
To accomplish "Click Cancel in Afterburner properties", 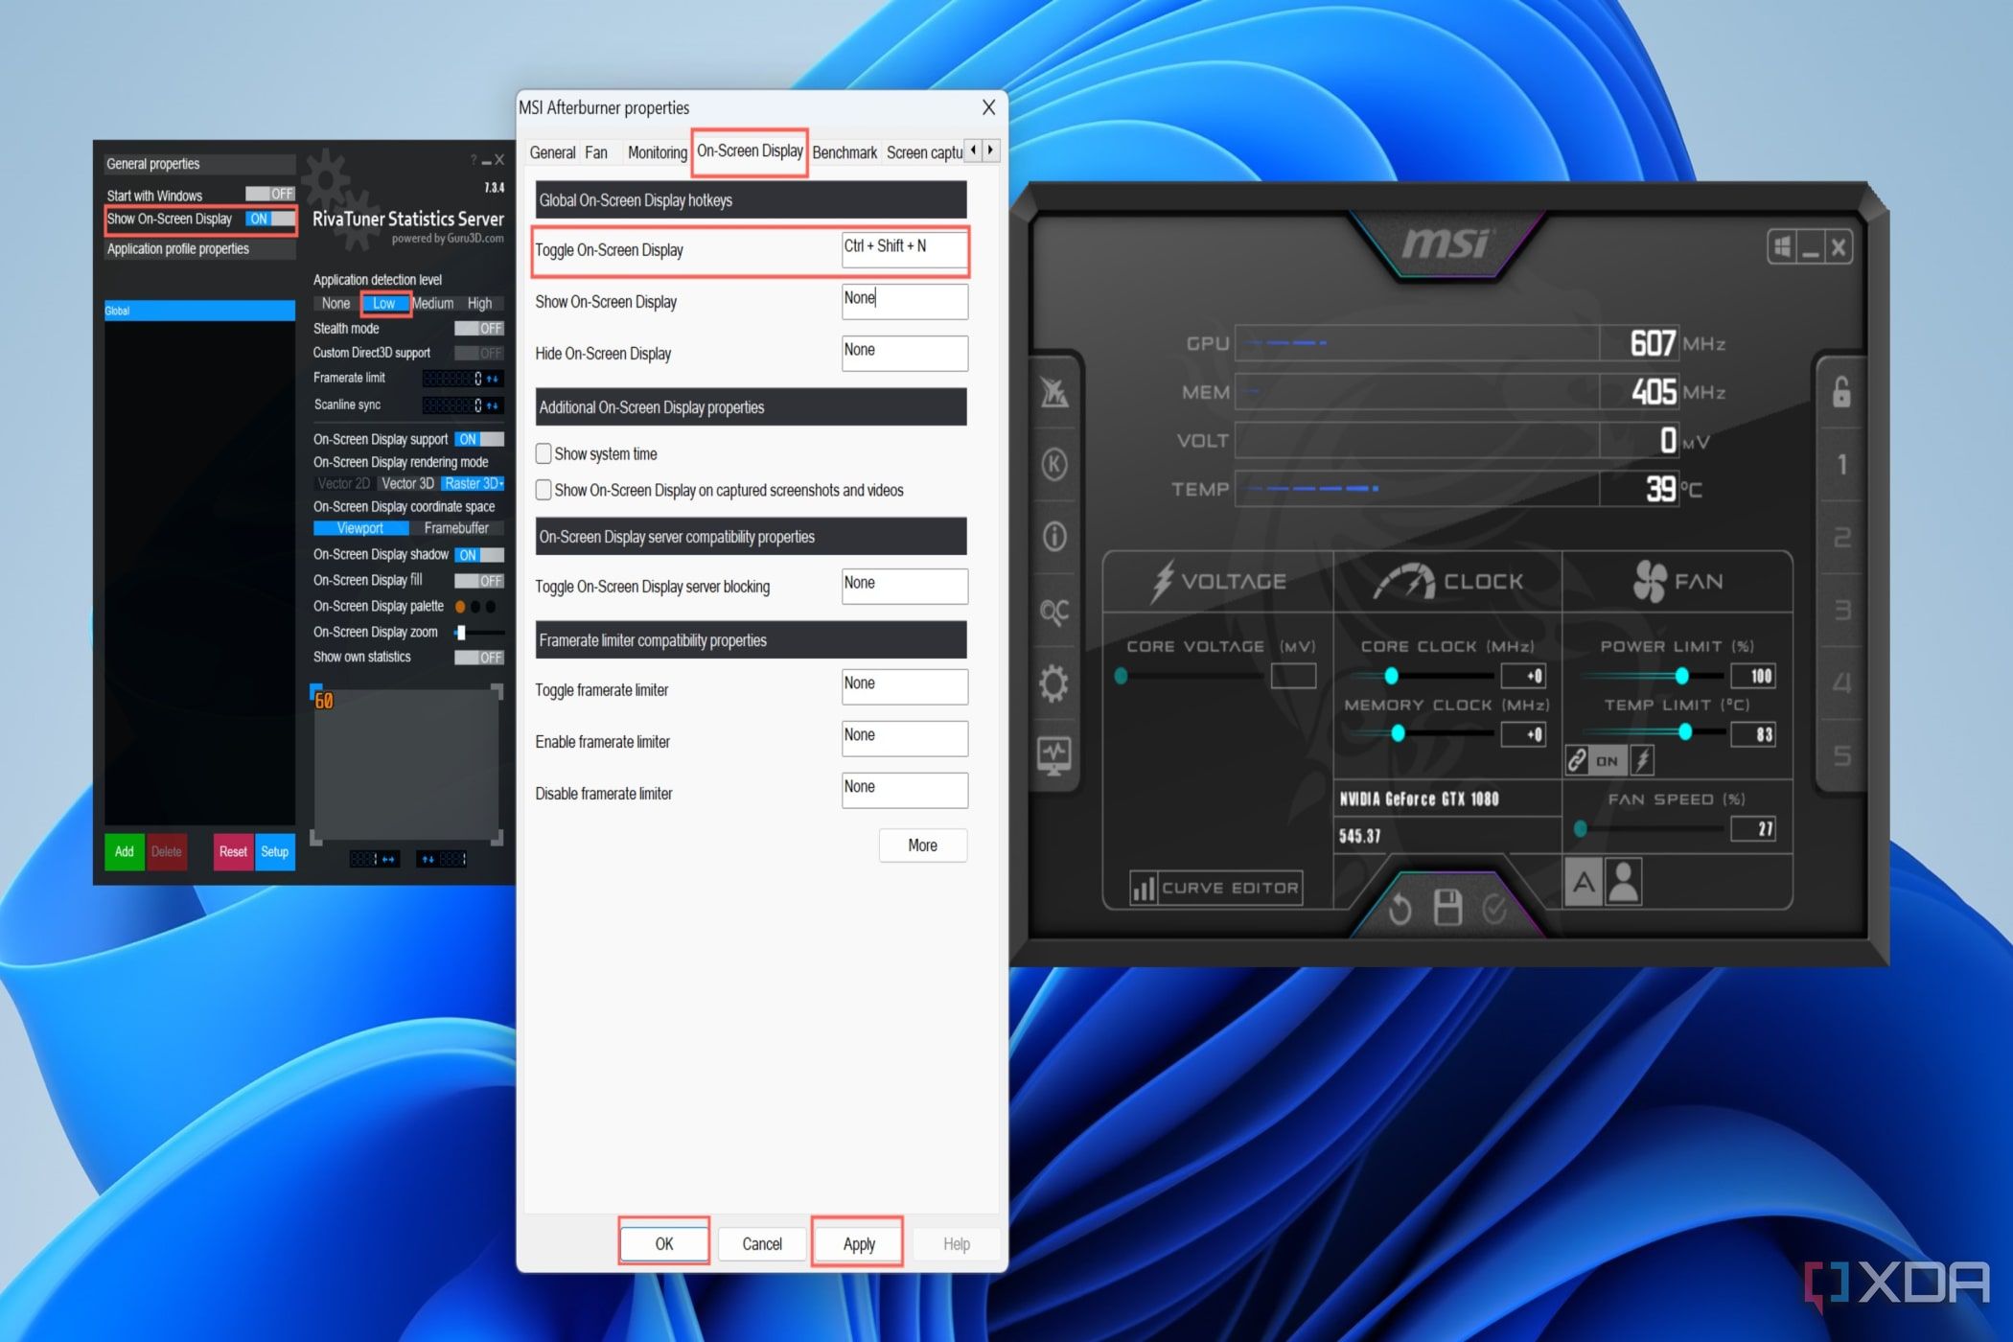I will 762,1243.
